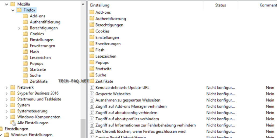277x138 pixels.
Task: Click Zertifikate folder icon in list
Action: pyautogui.click(x=92, y=81)
